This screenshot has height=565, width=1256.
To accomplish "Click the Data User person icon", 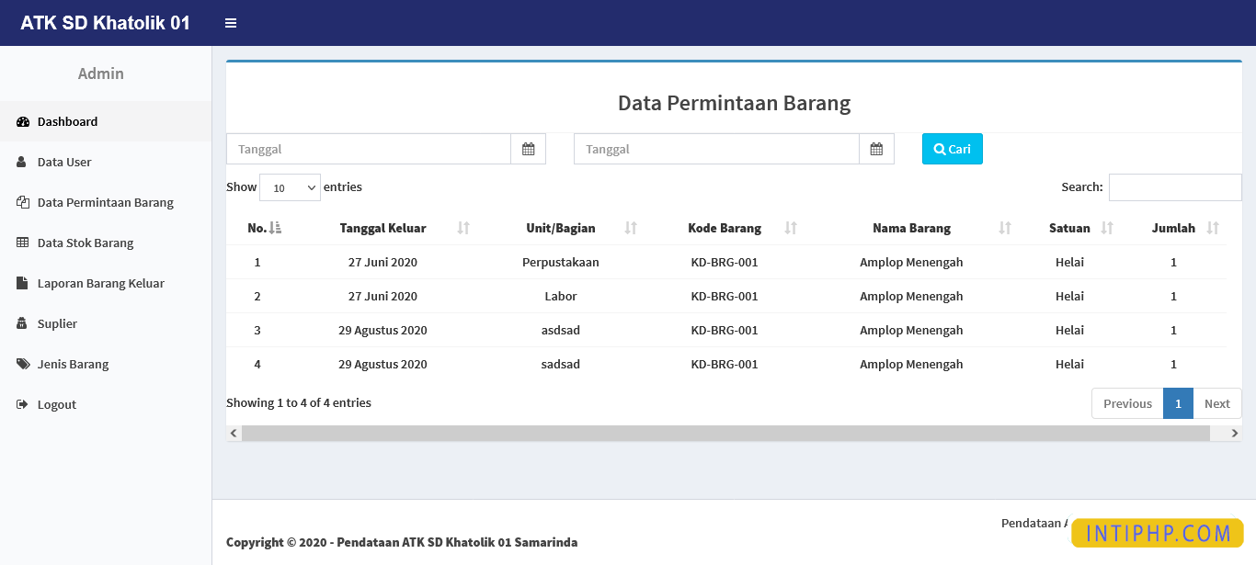I will (21, 162).
